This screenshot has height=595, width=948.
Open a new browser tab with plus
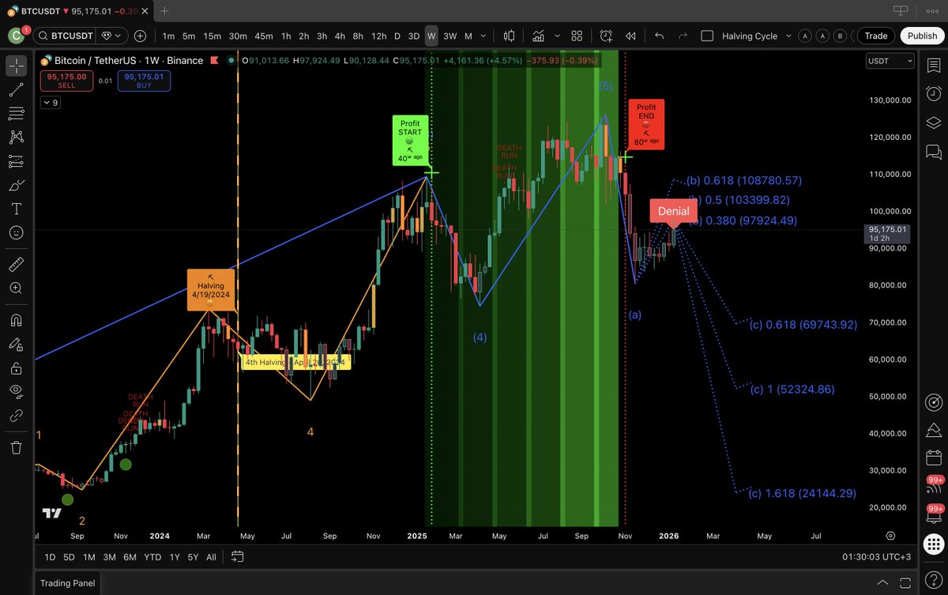coord(164,11)
